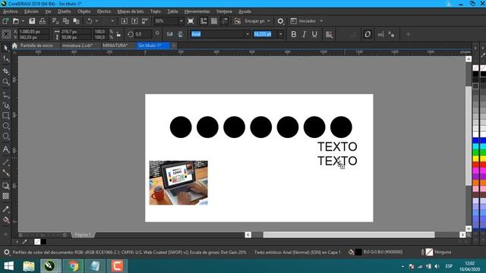Toggle full-screen preview icon

coord(191,21)
